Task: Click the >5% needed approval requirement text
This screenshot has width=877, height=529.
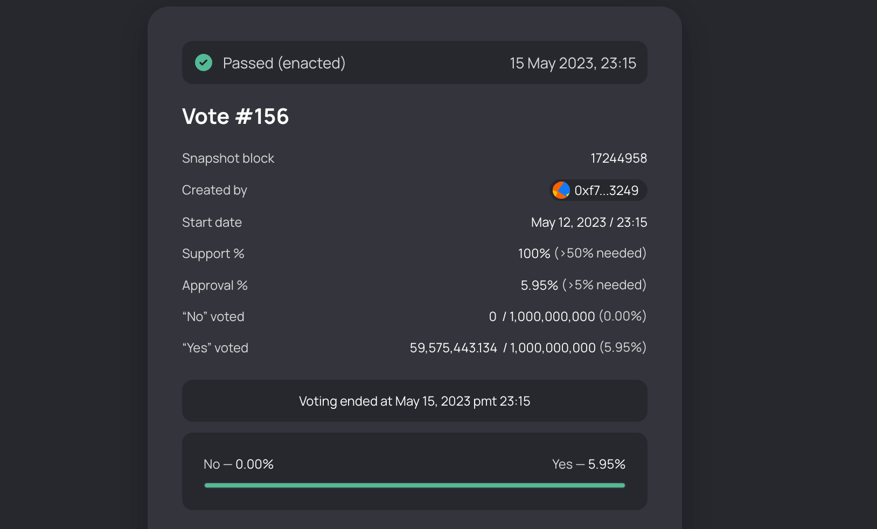Action: click(604, 285)
